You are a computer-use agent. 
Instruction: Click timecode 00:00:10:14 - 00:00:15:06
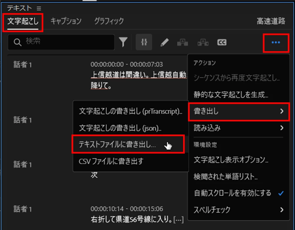(127, 209)
